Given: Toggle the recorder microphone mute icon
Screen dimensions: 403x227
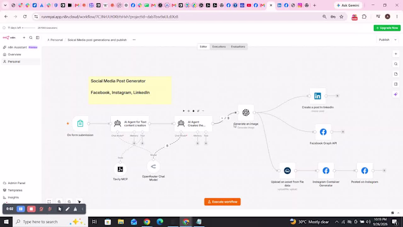Looking at the screenshot, I should (x=50, y=209).
